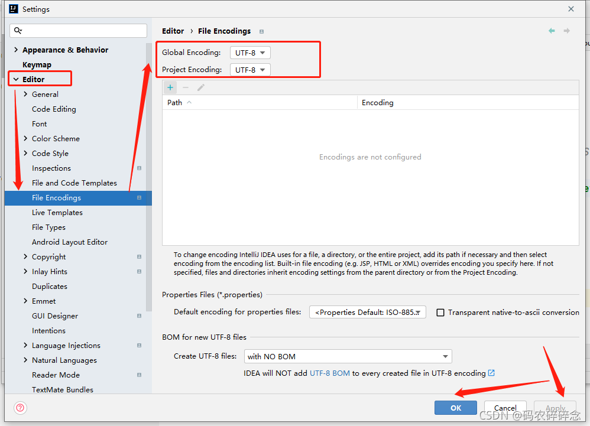Select Font settings page
590x426 pixels.
point(39,123)
